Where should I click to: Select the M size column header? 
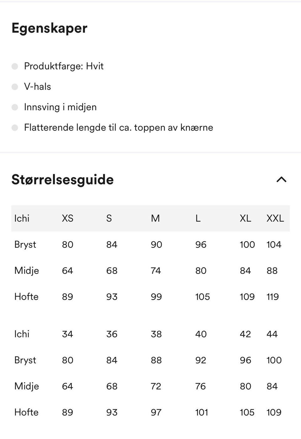pos(155,218)
